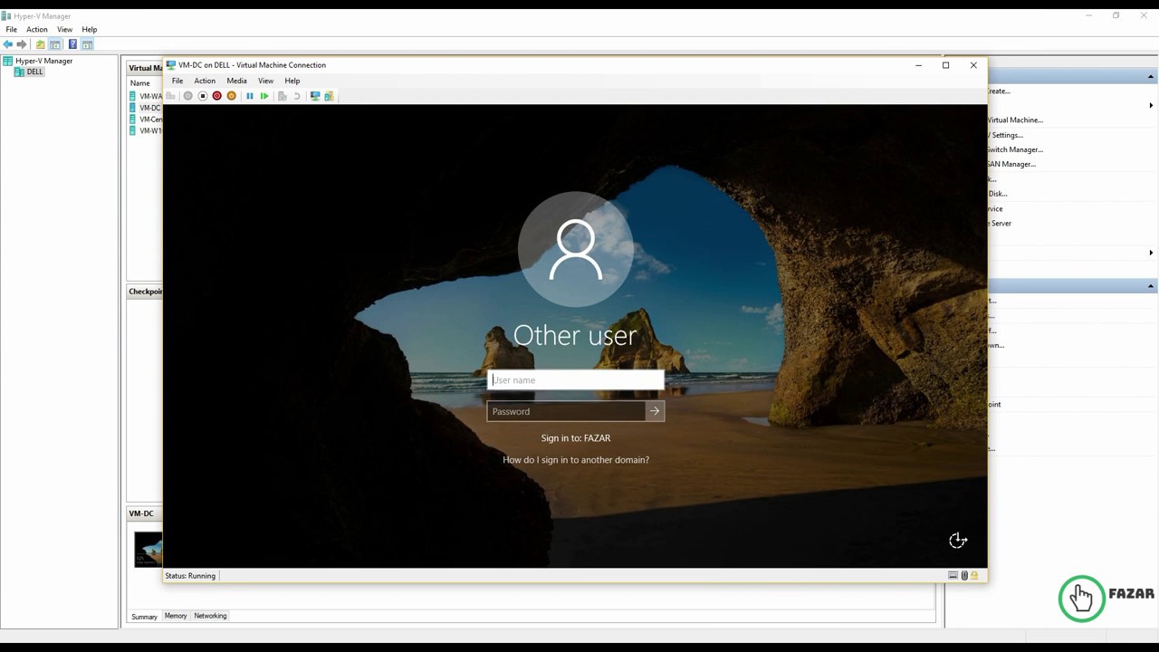
Task: Collapse the lower Actions pane section arrow
Action: 1151,286
